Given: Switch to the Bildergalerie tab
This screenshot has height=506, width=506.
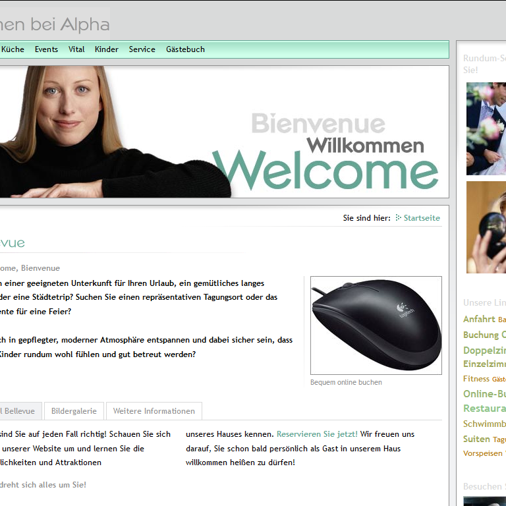Looking at the screenshot, I should click(x=74, y=411).
